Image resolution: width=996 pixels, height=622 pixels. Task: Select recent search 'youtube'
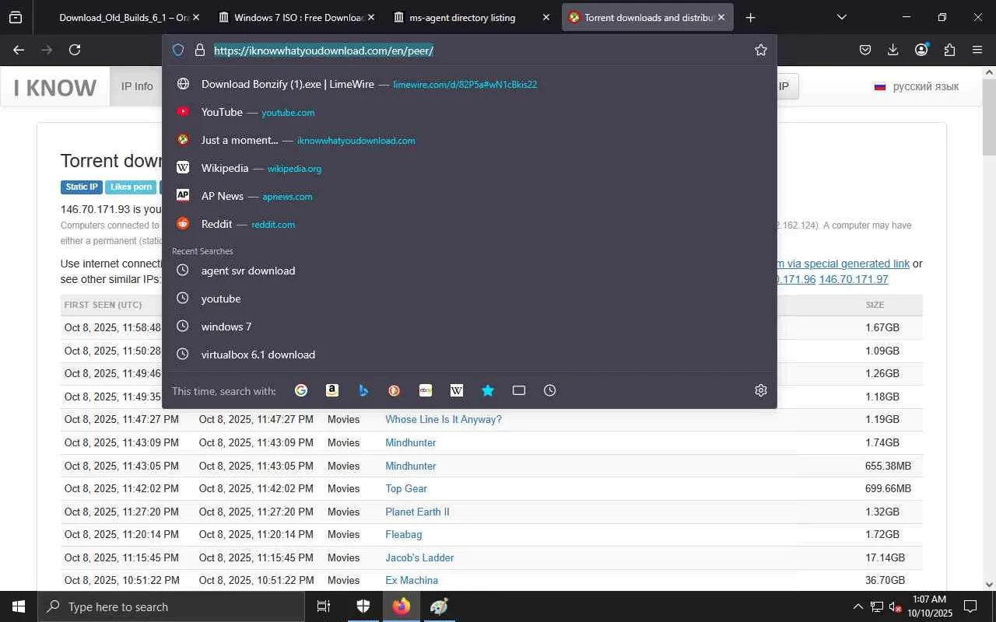469,299
